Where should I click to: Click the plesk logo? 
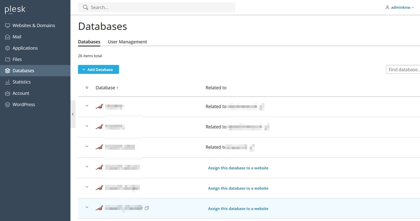[15, 9]
